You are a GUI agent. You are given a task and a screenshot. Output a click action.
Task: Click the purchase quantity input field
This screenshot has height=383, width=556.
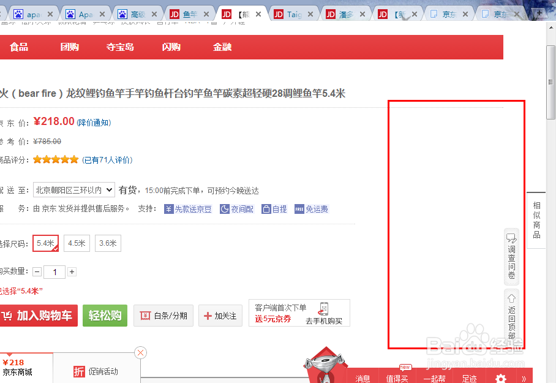click(x=54, y=272)
